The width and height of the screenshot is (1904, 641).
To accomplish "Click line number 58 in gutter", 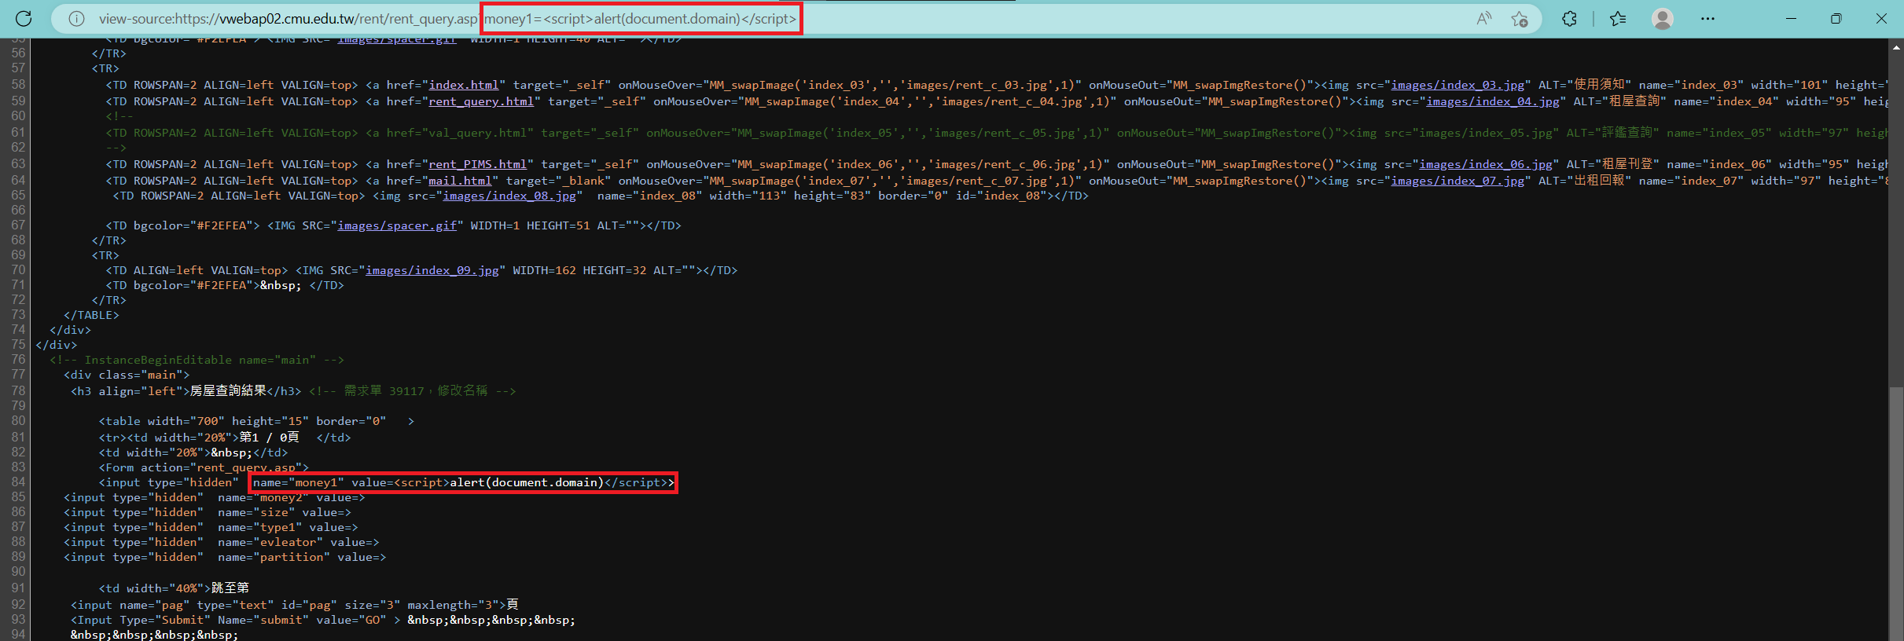I will click(18, 85).
